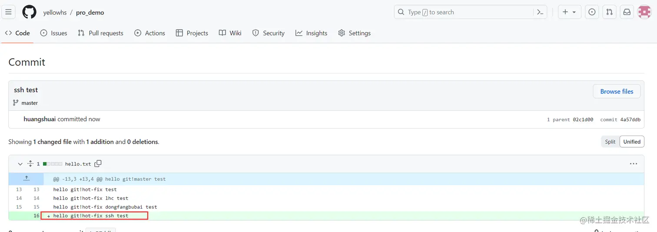Viewport: 657px width, 232px height.
Task: Select line hello git!hot-fix lhc test
Action: [x=91, y=198]
